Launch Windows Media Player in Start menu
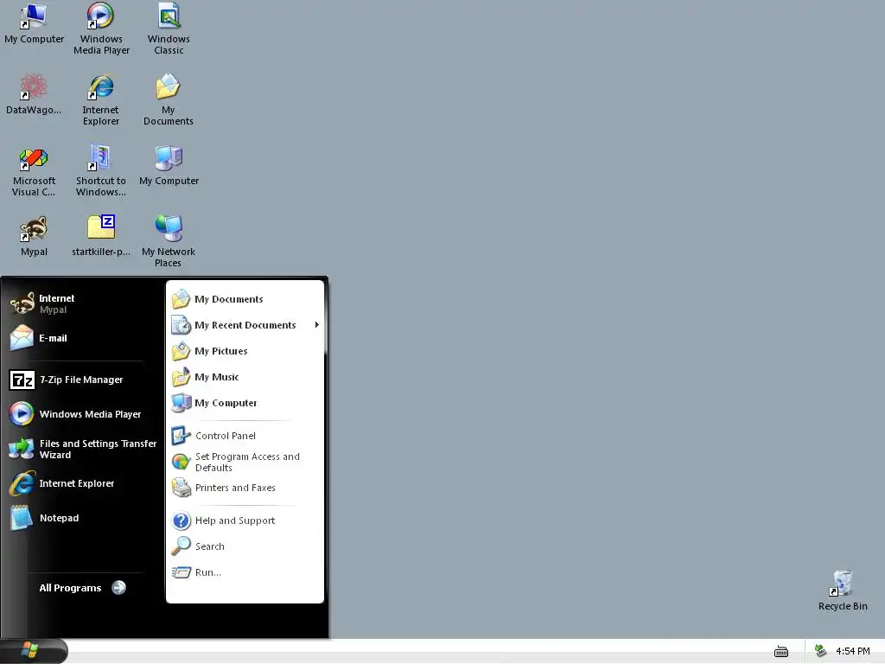 coord(84,414)
